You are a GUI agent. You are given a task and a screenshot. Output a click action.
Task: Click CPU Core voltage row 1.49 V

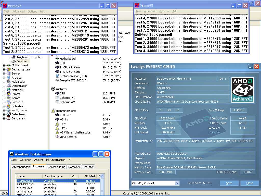(83, 115)
